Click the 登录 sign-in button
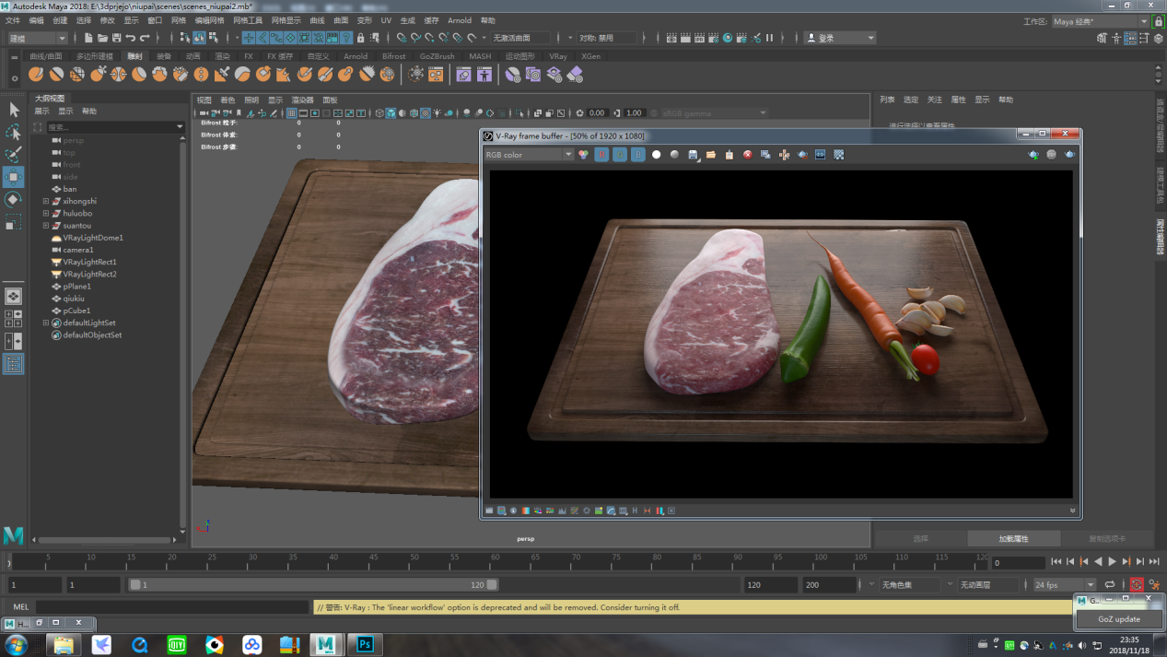Image resolution: width=1167 pixels, height=657 pixels. (840, 38)
